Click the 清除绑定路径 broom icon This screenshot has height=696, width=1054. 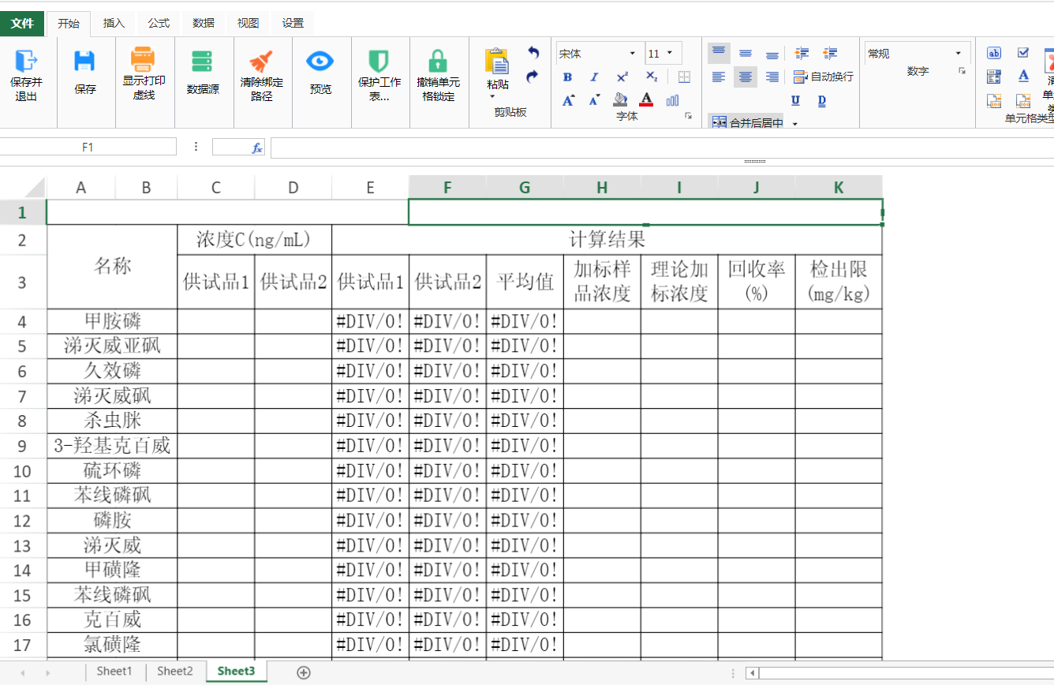pos(261,62)
